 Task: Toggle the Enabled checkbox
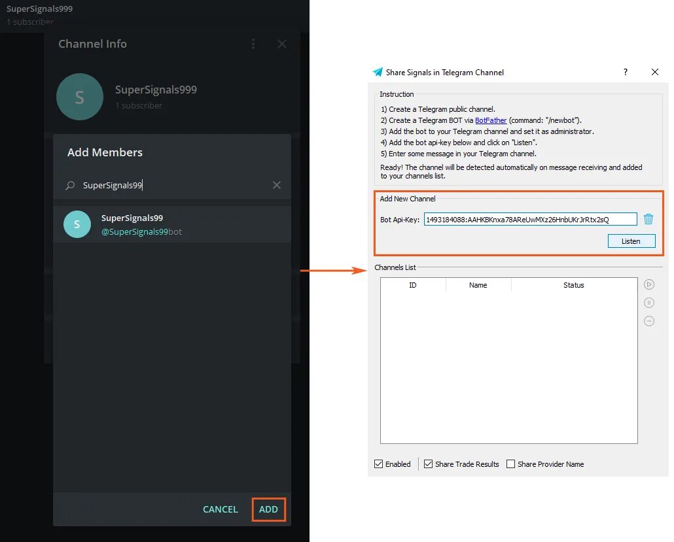379,464
